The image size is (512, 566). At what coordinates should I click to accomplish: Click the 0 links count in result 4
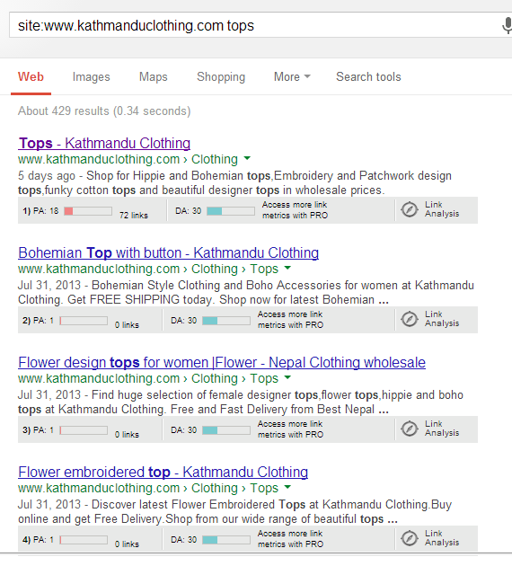tap(127, 544)
